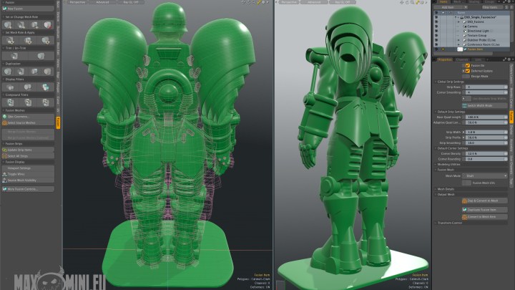The image size is (515, 290).
Task: Click the Fusion Item thumbnail in item list
Action: tap(460, 49)
